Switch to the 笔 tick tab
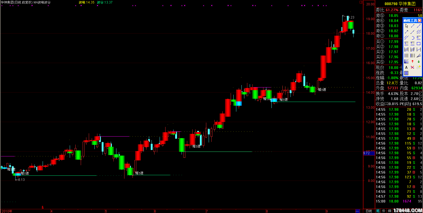Image resolution: width=423 pixels, height=213 pixels. tap(378, 211)
